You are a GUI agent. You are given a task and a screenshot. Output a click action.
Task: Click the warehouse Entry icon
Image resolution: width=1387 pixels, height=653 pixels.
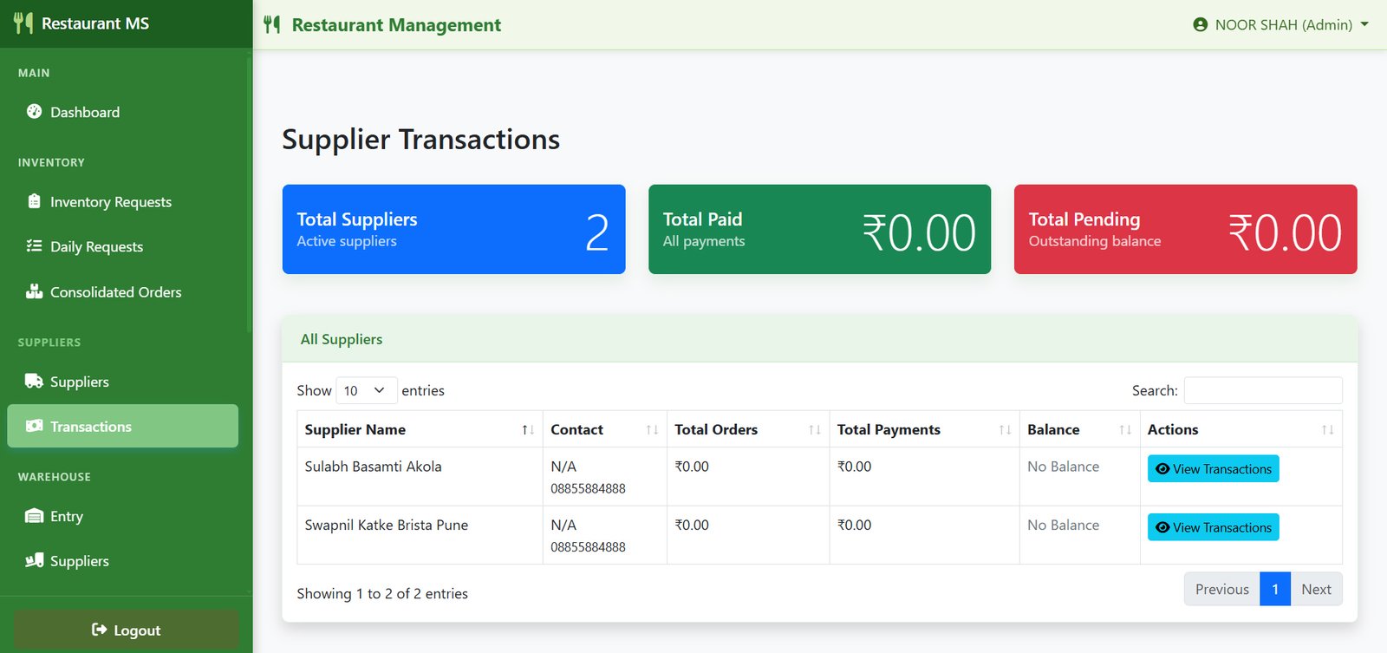tap(34, 516)
